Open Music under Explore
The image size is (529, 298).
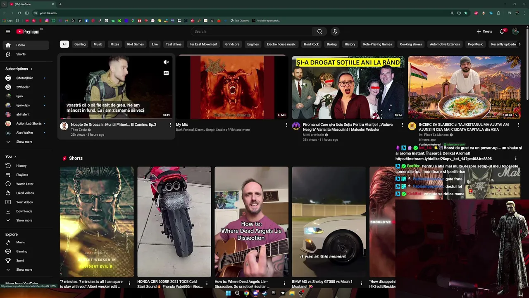point(26,242)
